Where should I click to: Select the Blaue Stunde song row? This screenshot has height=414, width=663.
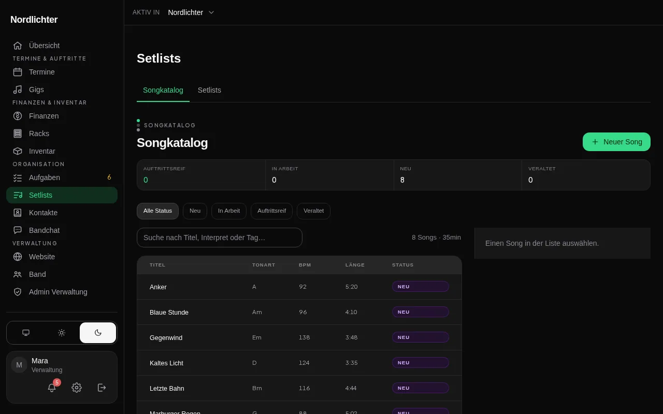coord(299,312)
